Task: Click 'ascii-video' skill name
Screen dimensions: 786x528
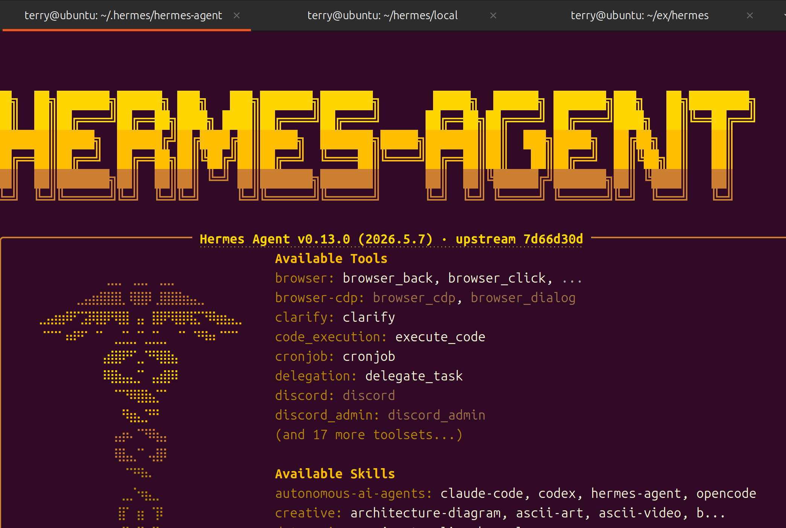Action: [x=640, y=513]
